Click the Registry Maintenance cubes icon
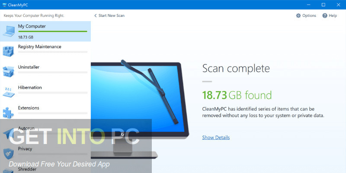This screenshot has width=346, height=173. [x=8, y=51]
